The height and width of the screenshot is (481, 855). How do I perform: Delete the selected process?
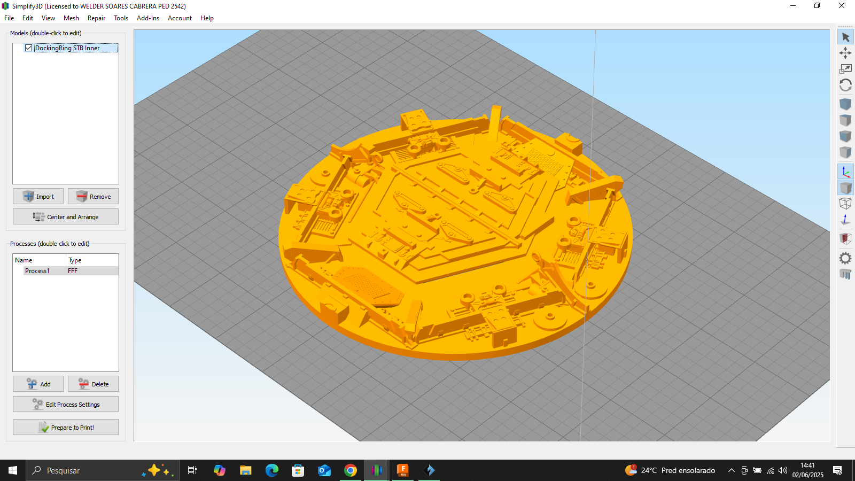pyautogui.click(x=93, y=384)
